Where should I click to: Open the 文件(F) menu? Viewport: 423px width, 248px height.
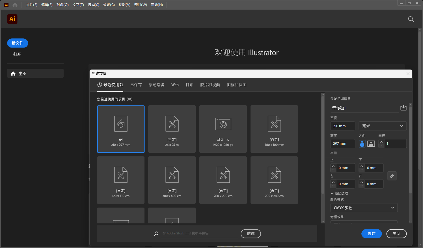click(x=32, y=5)
